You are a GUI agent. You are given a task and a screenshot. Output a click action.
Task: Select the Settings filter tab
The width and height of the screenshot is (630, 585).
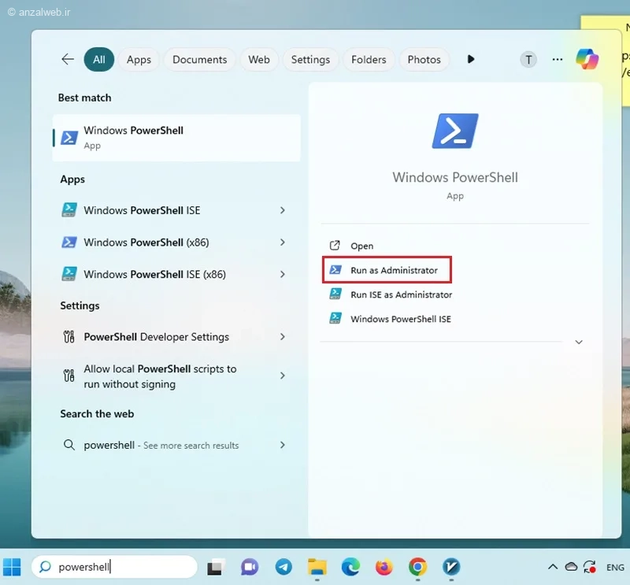(x=310, y=60)
